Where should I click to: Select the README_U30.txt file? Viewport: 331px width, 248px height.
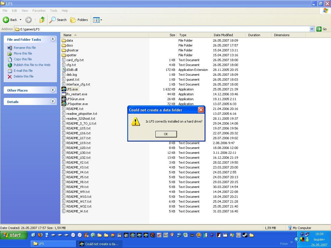(78, 153)
